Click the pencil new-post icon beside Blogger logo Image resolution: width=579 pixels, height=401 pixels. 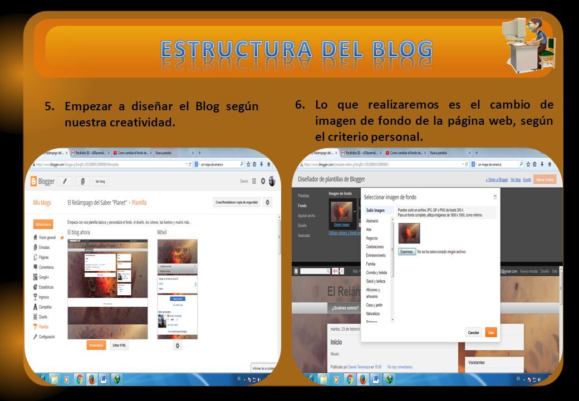pyautogui.click(x=65, y=181)
